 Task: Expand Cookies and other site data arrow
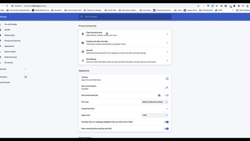(x=167, y=43)
